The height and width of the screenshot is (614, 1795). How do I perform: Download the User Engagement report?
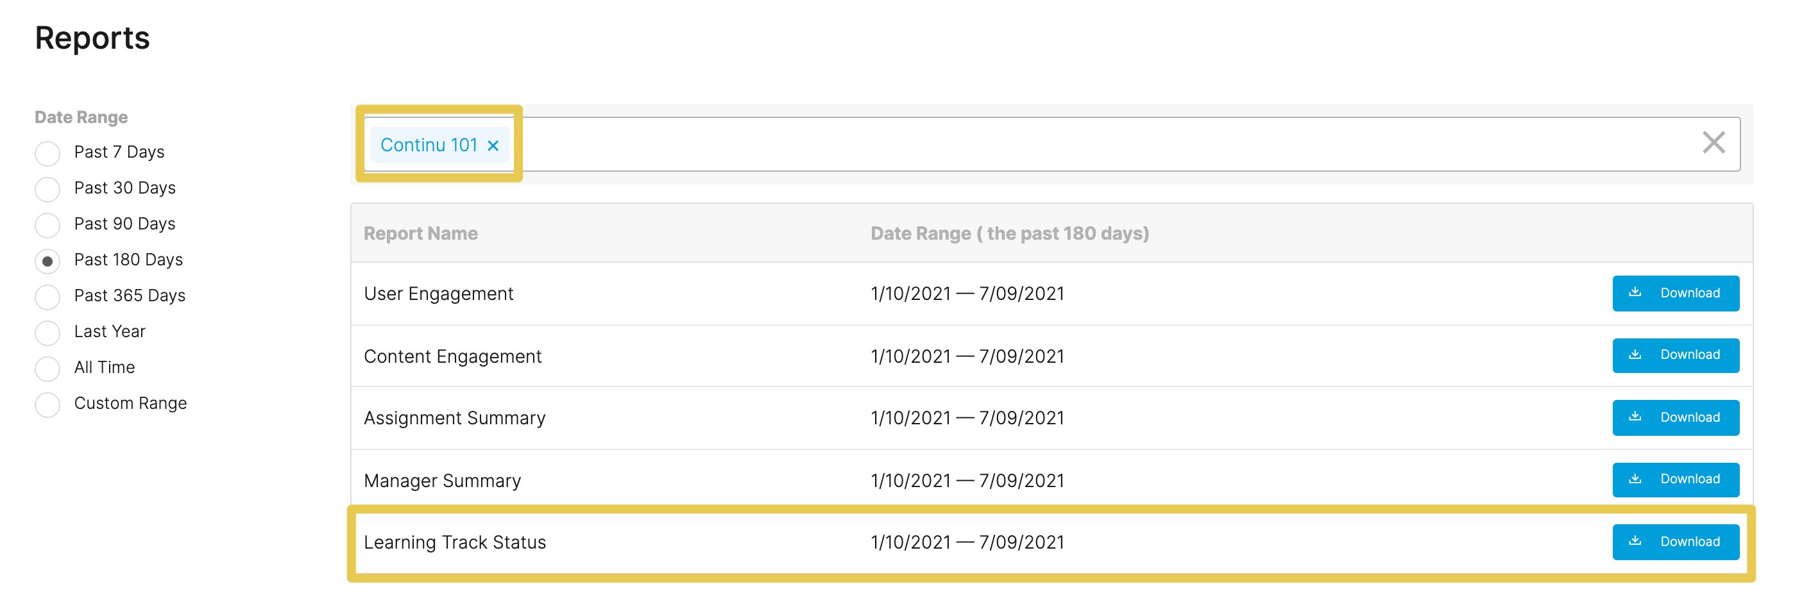coord(1675,293)
